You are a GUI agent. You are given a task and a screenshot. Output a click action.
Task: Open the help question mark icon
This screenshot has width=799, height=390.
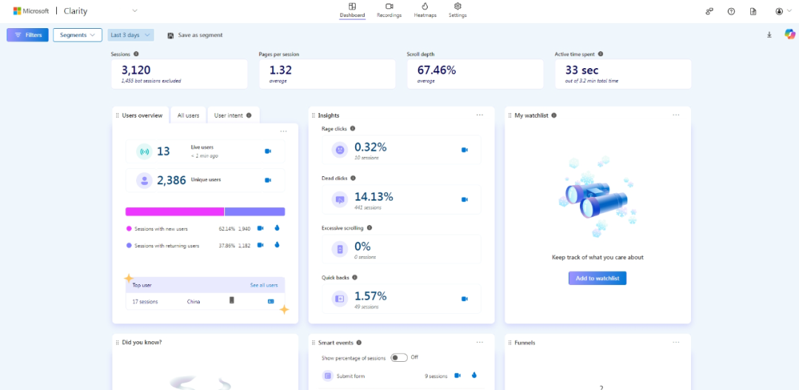point(731,11)
